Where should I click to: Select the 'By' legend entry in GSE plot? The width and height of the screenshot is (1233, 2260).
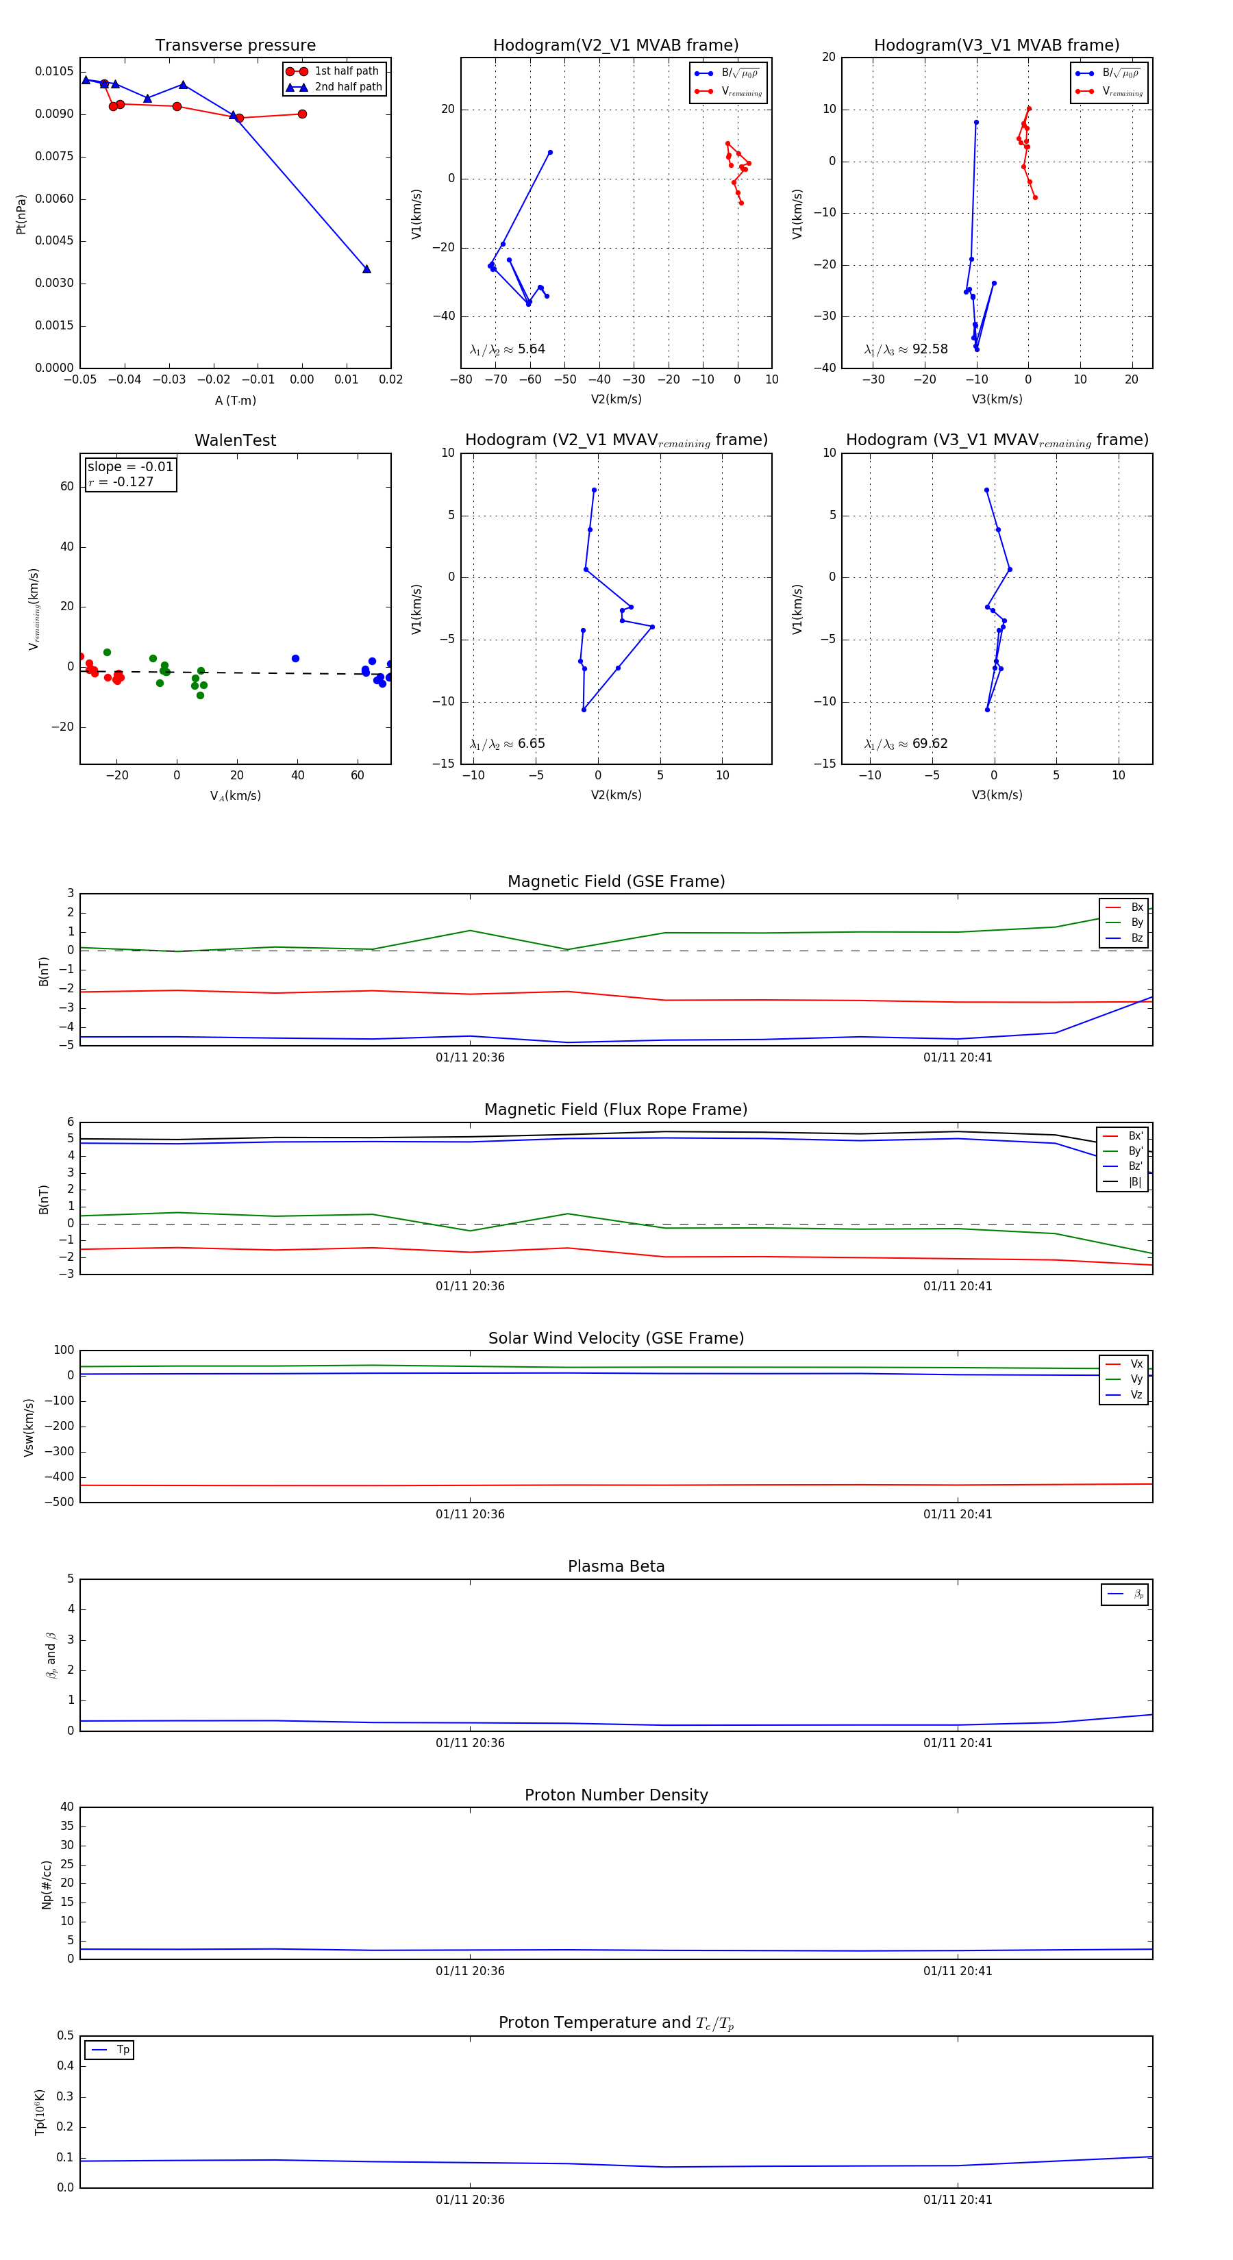(x=1124, y=922)
